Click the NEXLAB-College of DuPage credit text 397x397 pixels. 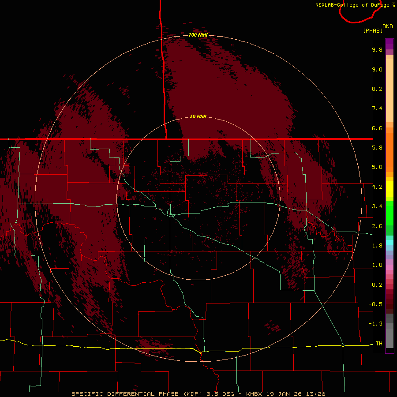pyautogui.click(x=352, y=5)
